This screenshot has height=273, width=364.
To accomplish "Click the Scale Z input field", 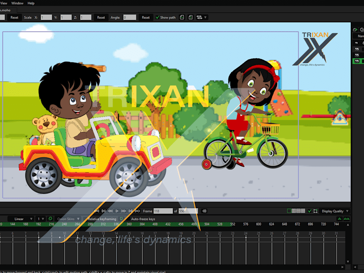I will [86, 17].
